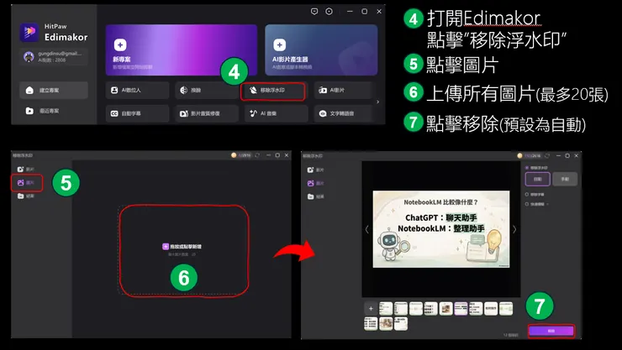Click the purple 移除 remove button
622x350 pixels.
551,331
